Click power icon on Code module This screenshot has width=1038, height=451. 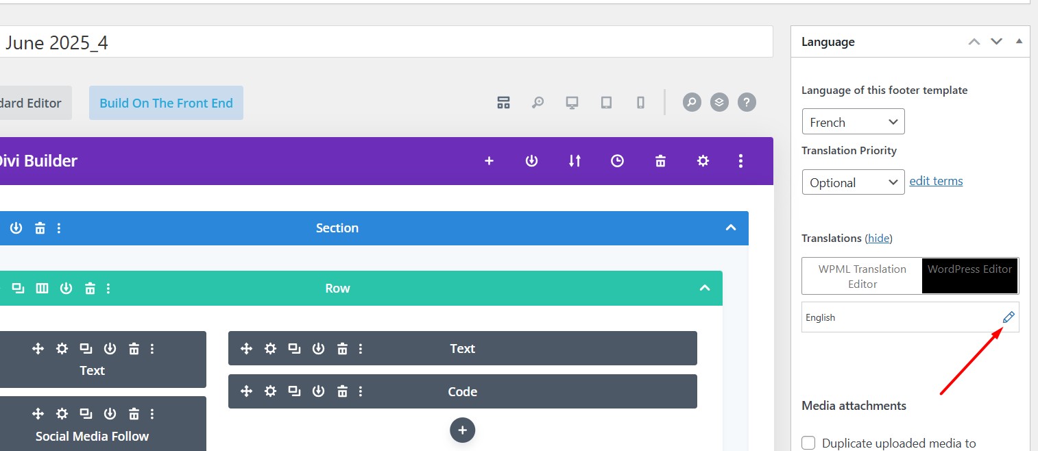pos(318,391)
